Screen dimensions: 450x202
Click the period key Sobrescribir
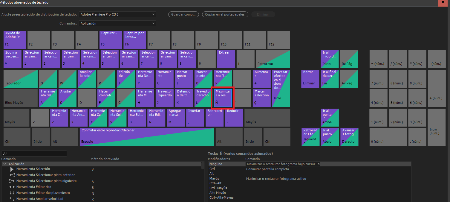coord(214,117)
